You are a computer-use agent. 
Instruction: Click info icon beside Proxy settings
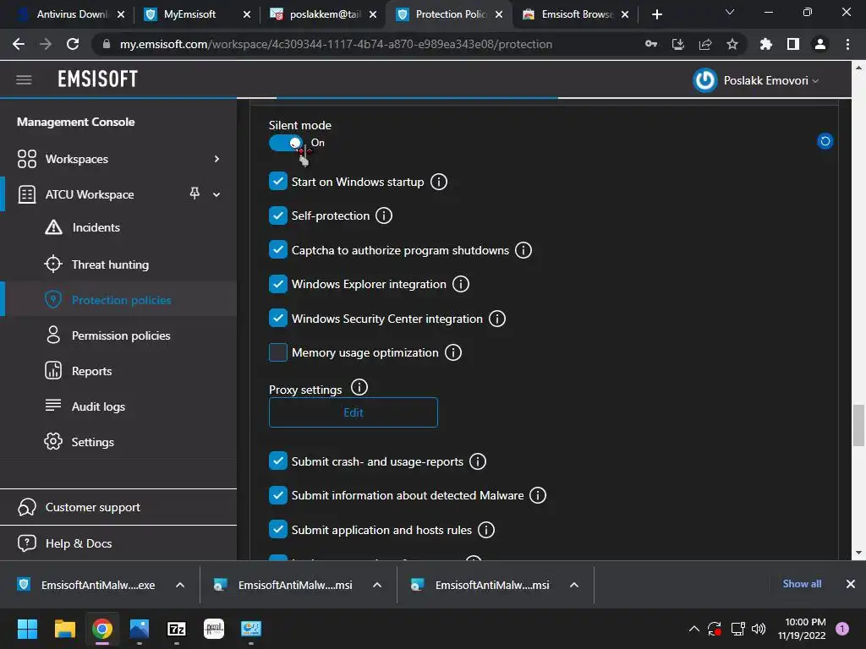click(x=359, y=387)
